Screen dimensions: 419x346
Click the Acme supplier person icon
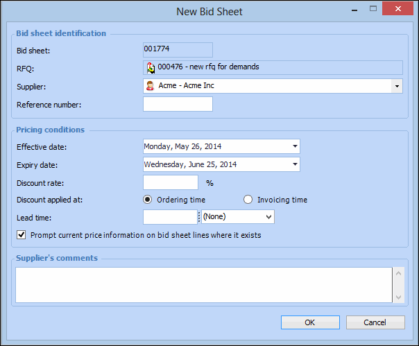150,86
